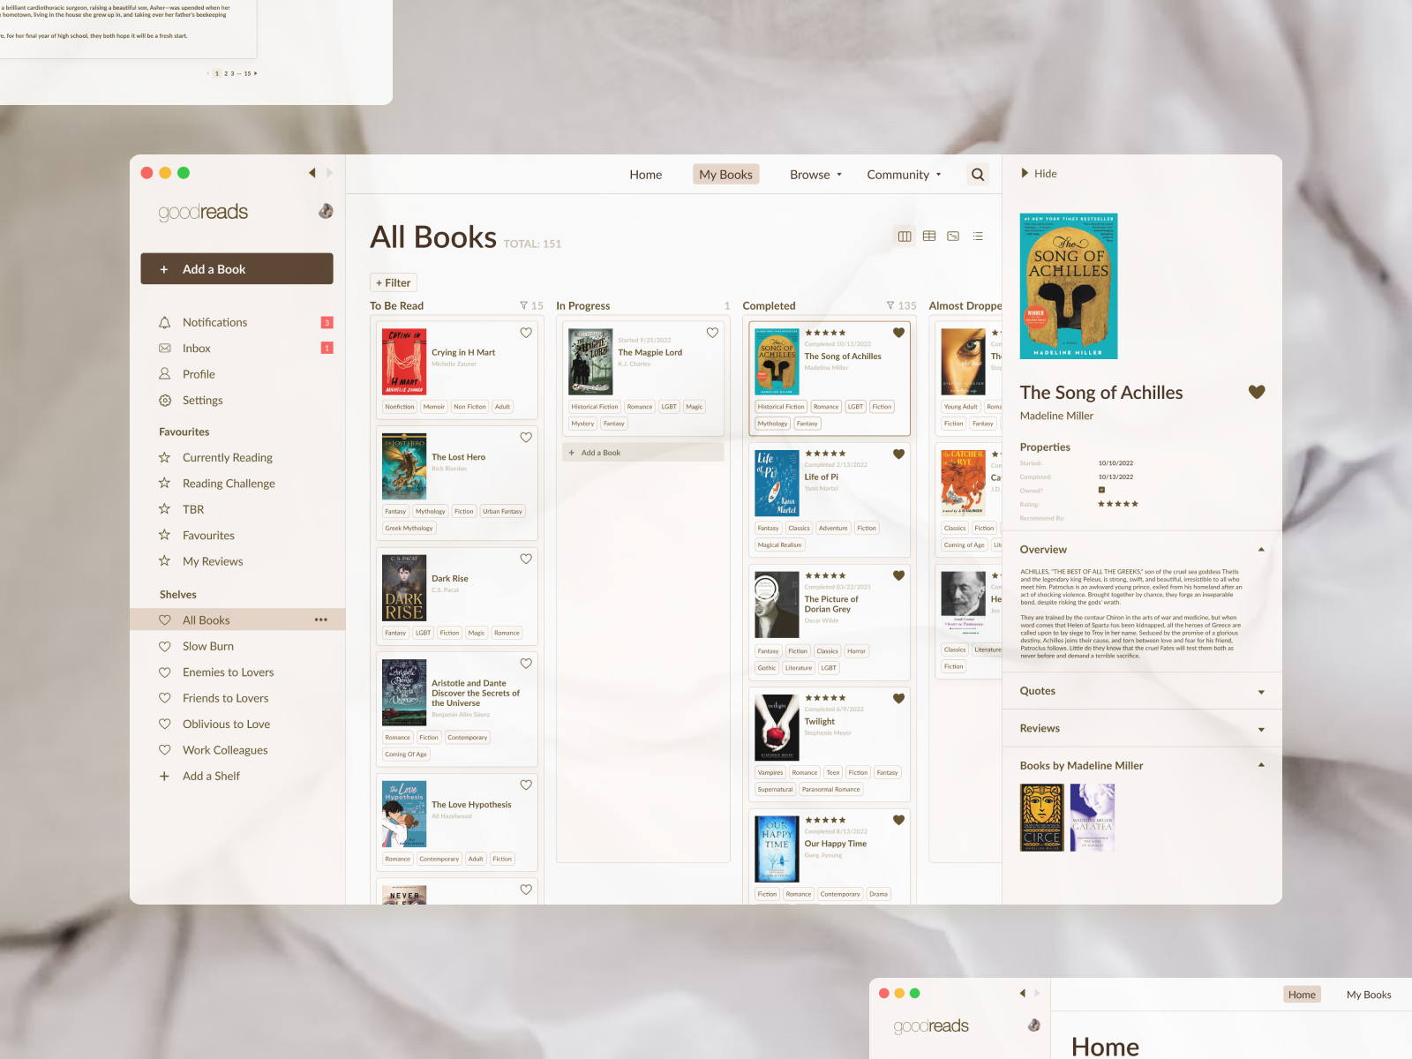The width and height of the screenshot is (1412, 1059).
Task: Favourite Aristotle and Dante with heart
Action: click(526, 663)
